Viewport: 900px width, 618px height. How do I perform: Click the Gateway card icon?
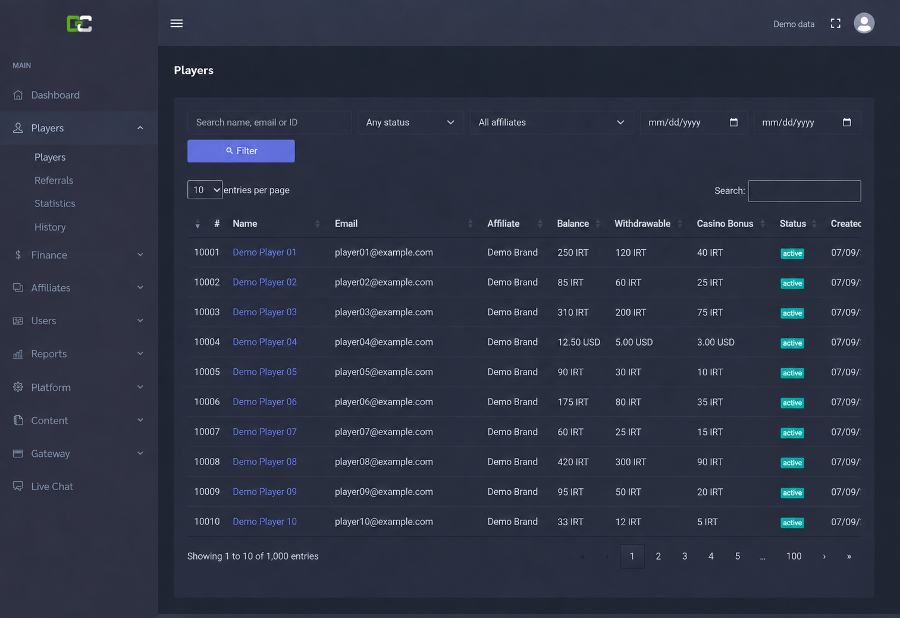(x=18, y=454)
